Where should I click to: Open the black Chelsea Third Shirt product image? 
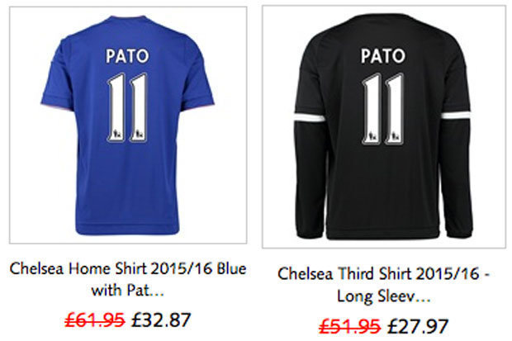click(384, 126)
